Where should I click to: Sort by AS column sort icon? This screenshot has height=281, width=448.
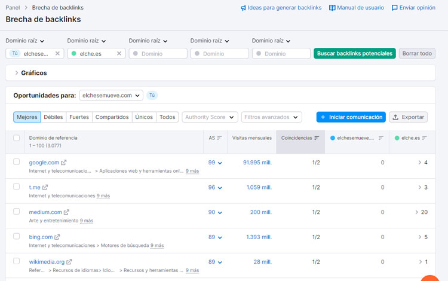[219, 138]
